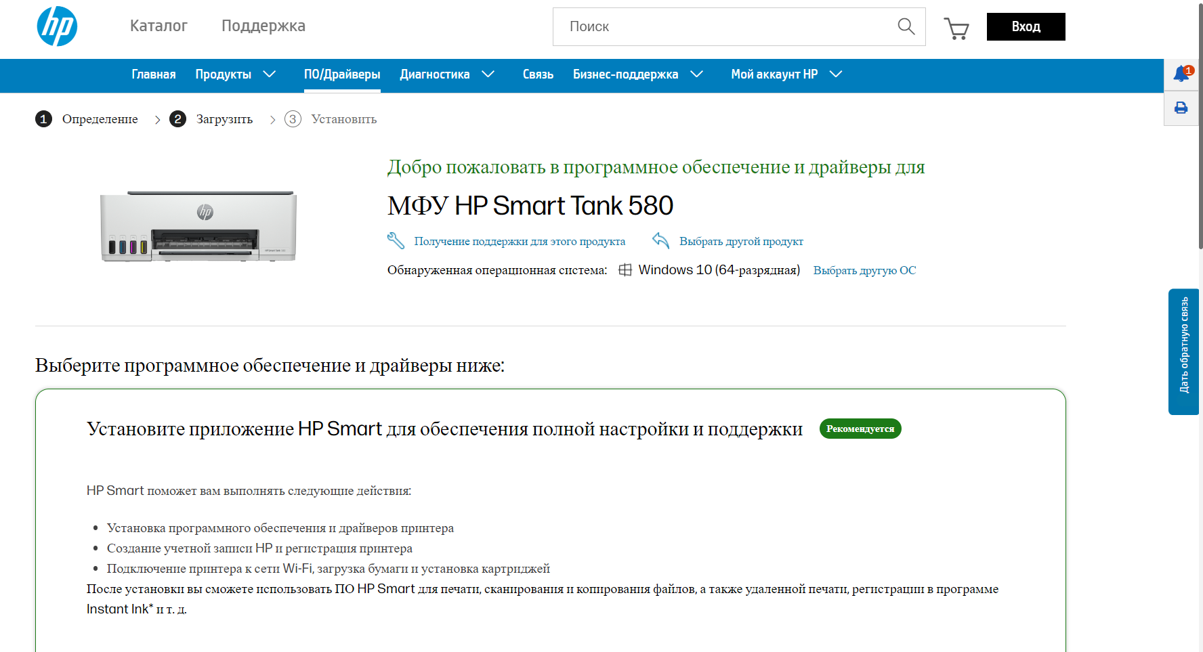The width and height of the screenshot is (1203, 652).
Task: Click the Вход login button
Action: [1026, 26]
